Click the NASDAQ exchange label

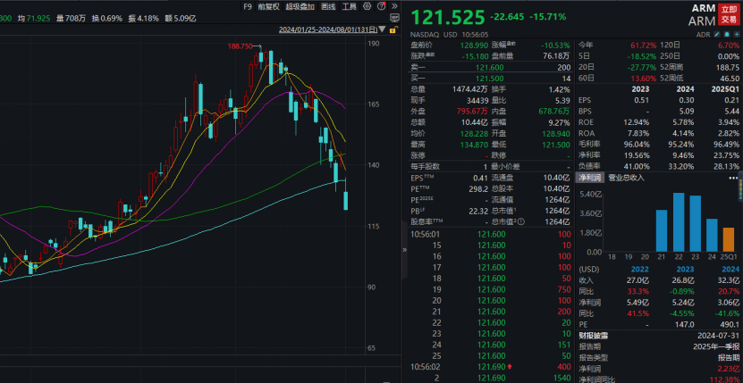[x=424, y=35]
